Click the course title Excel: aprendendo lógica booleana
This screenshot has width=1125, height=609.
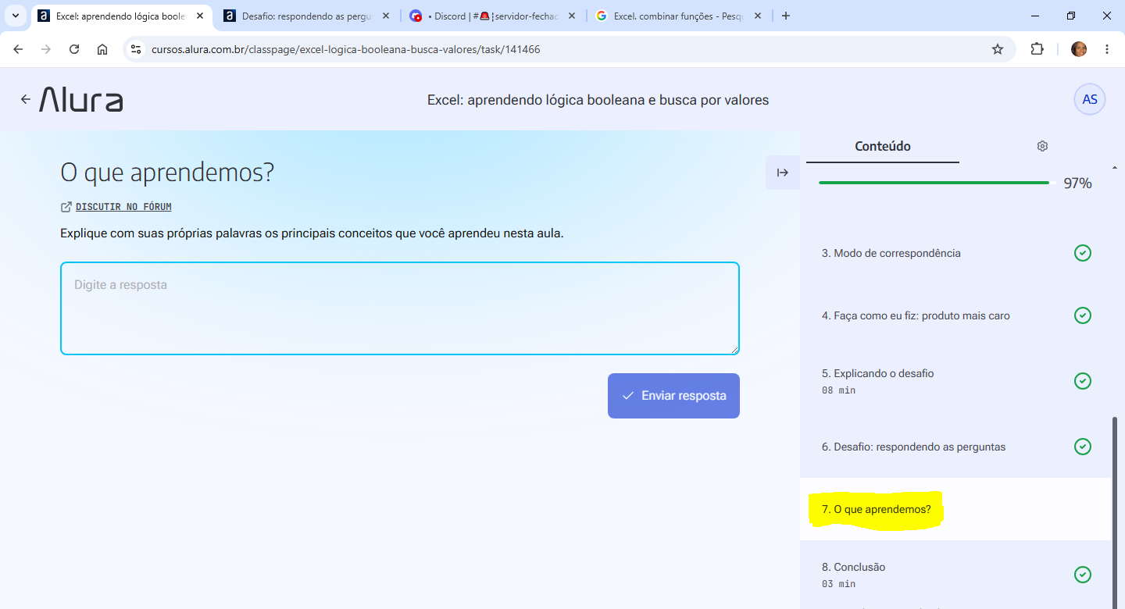click(x=598, y=100)
